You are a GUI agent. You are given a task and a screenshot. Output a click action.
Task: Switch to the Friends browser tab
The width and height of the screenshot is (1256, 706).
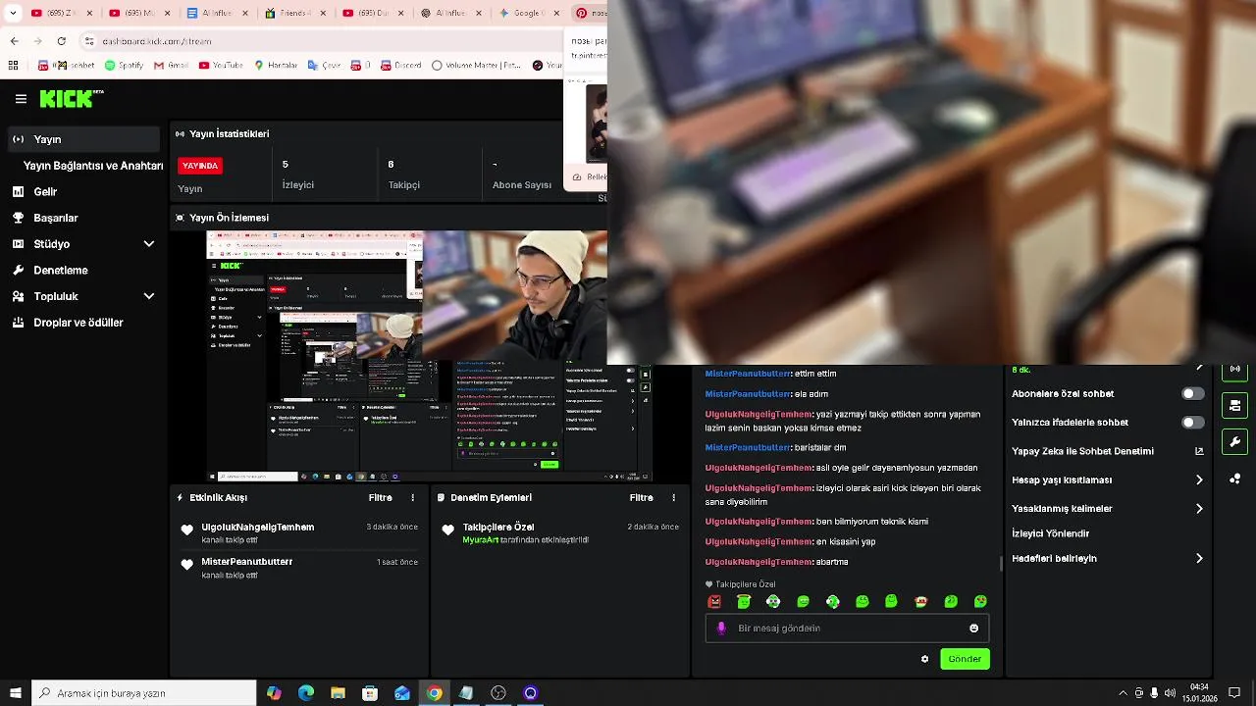coord(295,13)
